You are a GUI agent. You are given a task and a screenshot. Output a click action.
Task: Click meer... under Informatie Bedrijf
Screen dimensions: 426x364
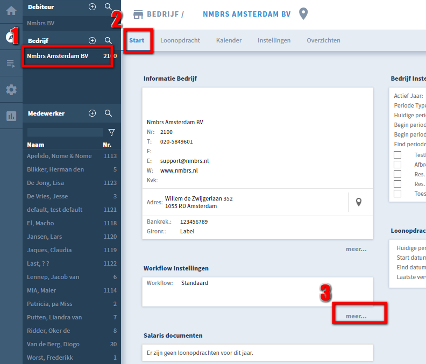pos(356,249)
